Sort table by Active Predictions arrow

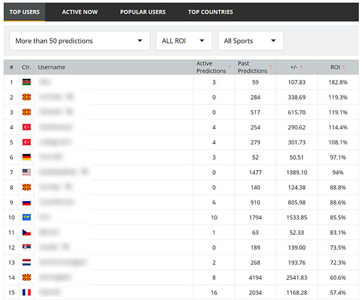click(230, 67)
